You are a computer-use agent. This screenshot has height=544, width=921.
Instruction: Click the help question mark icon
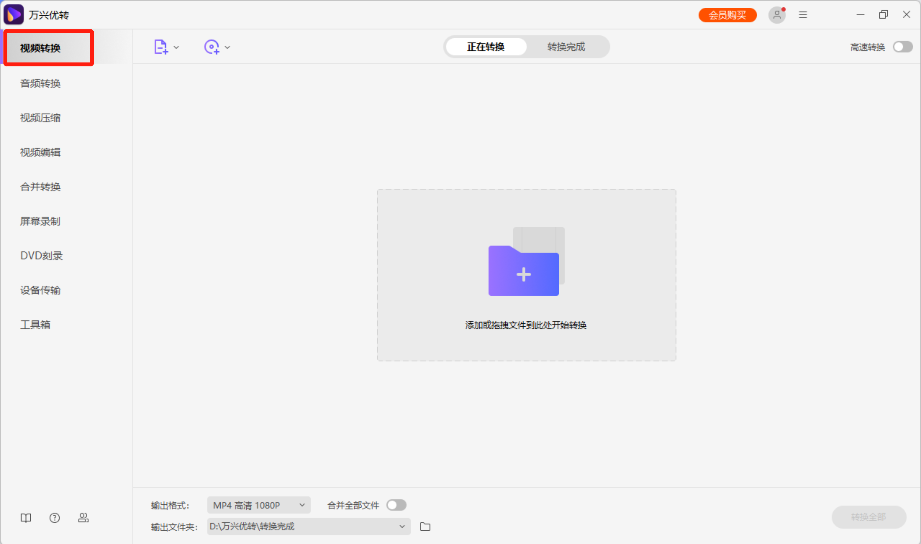(x=54, y=518)
